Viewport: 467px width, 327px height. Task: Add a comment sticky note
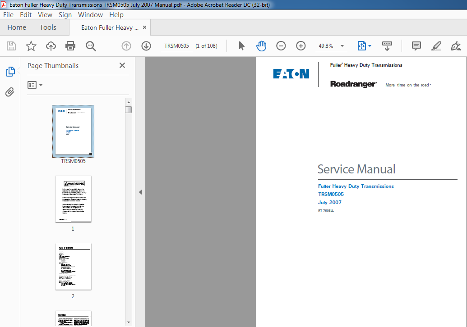pyautogui.click(x=416, y=46)
